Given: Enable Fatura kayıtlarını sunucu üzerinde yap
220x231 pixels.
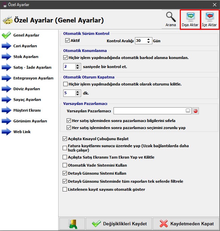Looking at the screenshot, I should pos(65,148).
